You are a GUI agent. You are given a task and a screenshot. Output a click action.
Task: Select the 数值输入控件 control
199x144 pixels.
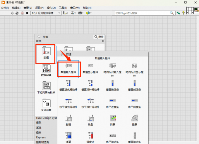[68, 68]
